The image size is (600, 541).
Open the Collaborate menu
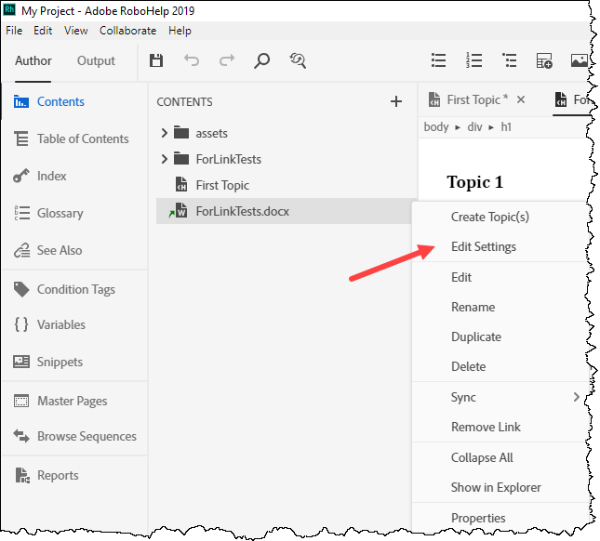(128, 31)
